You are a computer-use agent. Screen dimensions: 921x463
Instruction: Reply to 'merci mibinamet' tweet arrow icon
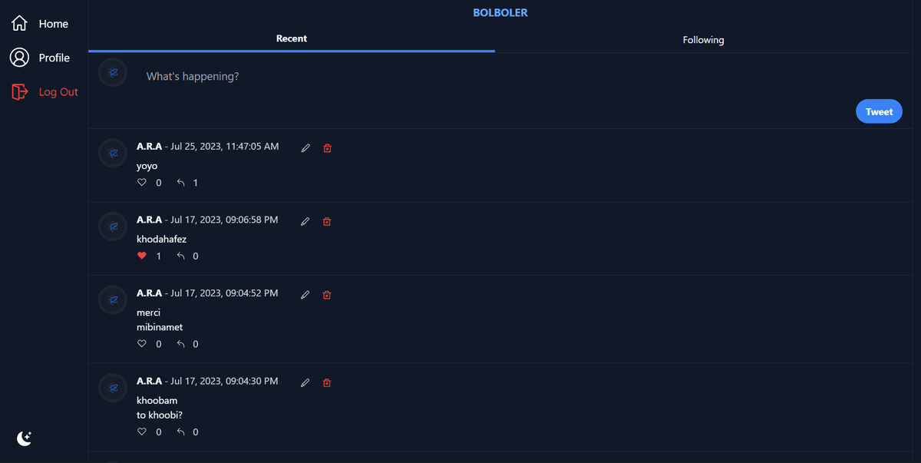pyautogui.click(x=181, y=344)
